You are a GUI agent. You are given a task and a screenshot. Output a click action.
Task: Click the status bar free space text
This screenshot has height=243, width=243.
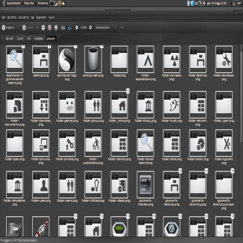click(19, 241)
